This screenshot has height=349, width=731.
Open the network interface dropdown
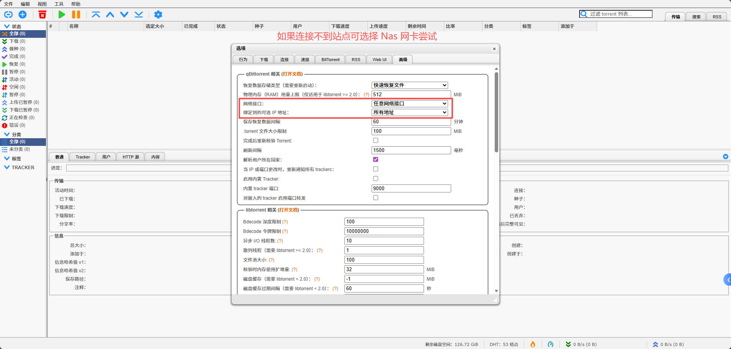409,103
